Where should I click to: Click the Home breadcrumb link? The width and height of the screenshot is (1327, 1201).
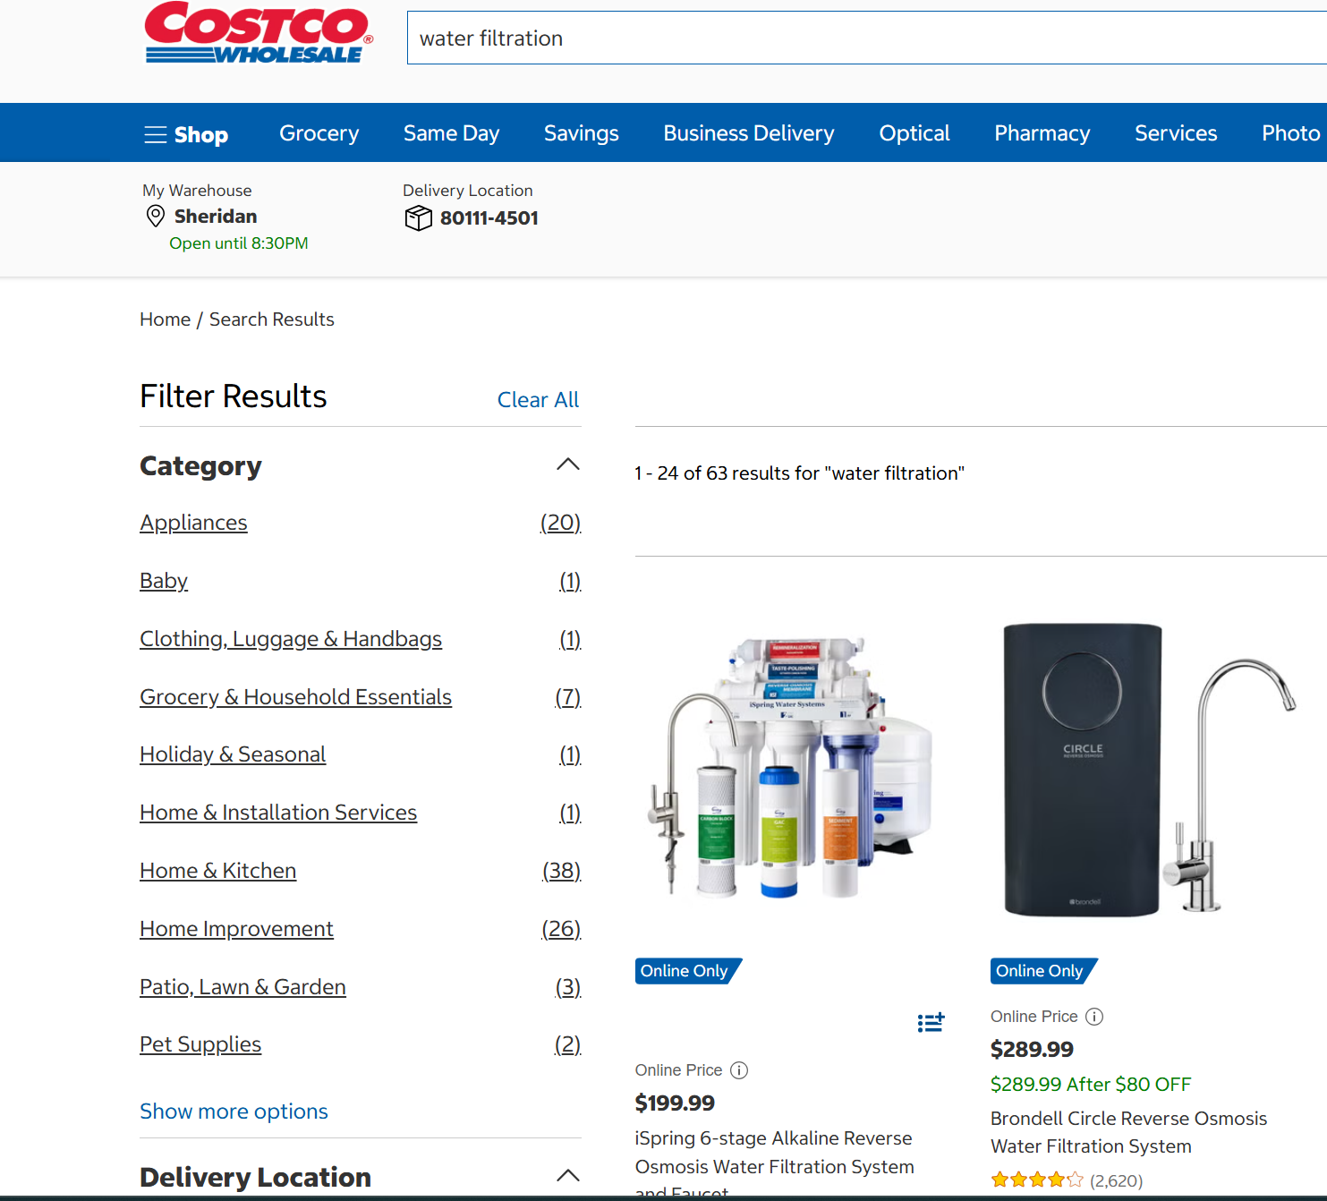(x=165, y=319)
